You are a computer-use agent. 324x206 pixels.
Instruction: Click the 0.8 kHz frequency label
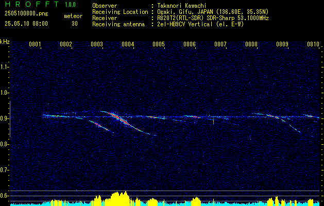click(4, 144)
